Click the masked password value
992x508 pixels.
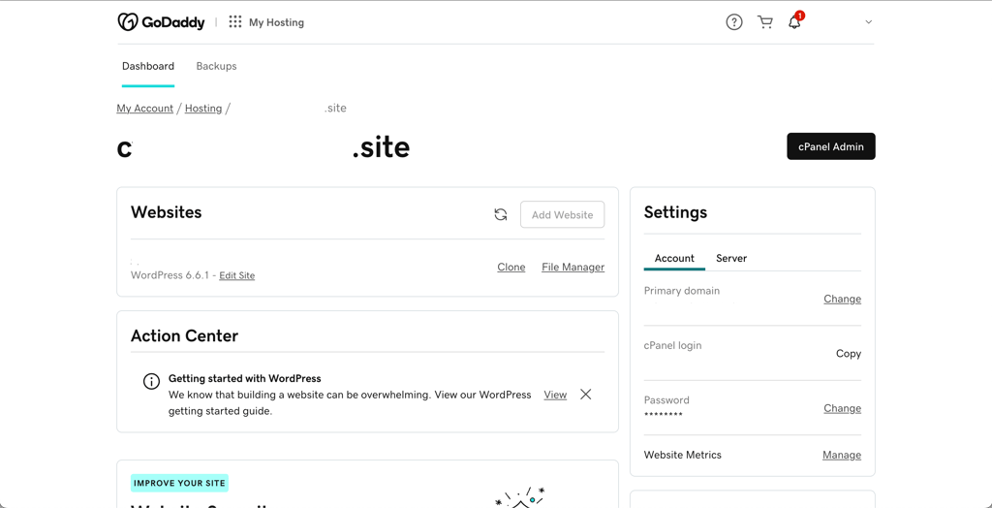(663, 415)
